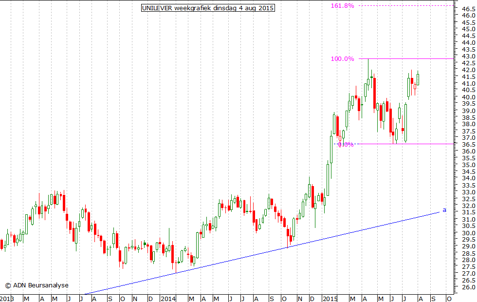Click price axis value '29.0'
Image resolution: width=477 pixels, height=302 pixels.
468,246
